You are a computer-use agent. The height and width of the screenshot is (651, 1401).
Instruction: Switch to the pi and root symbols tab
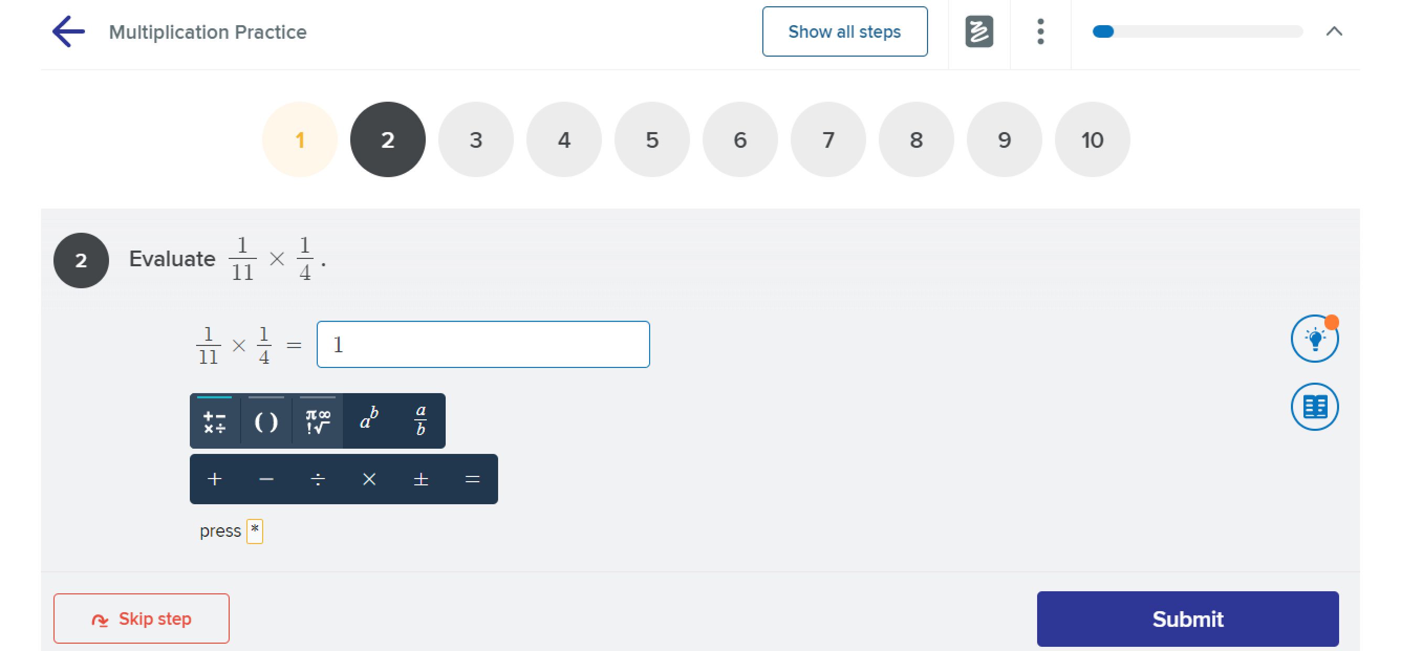point(318,420)
